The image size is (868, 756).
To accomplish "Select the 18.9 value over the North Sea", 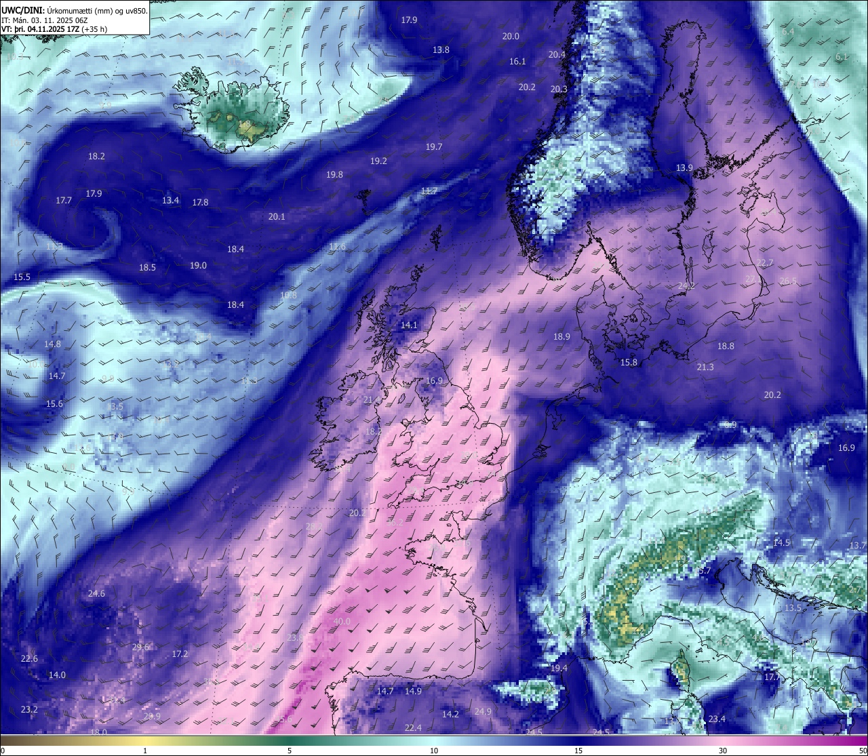I will coord(561,337).
